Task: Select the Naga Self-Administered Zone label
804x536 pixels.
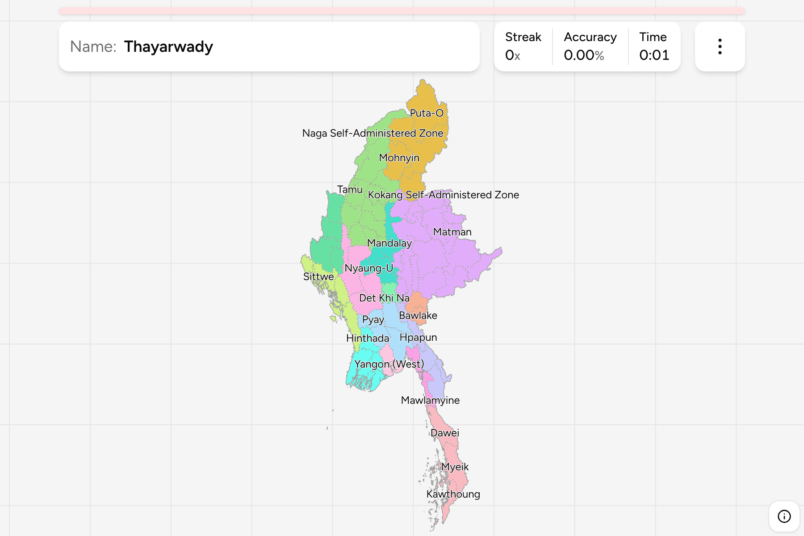Action: pyautogui.click(x=373, y=133)
